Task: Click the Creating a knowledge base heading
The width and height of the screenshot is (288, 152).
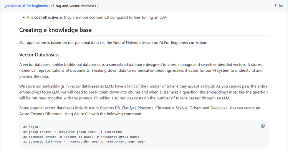Action: [55, 30]
